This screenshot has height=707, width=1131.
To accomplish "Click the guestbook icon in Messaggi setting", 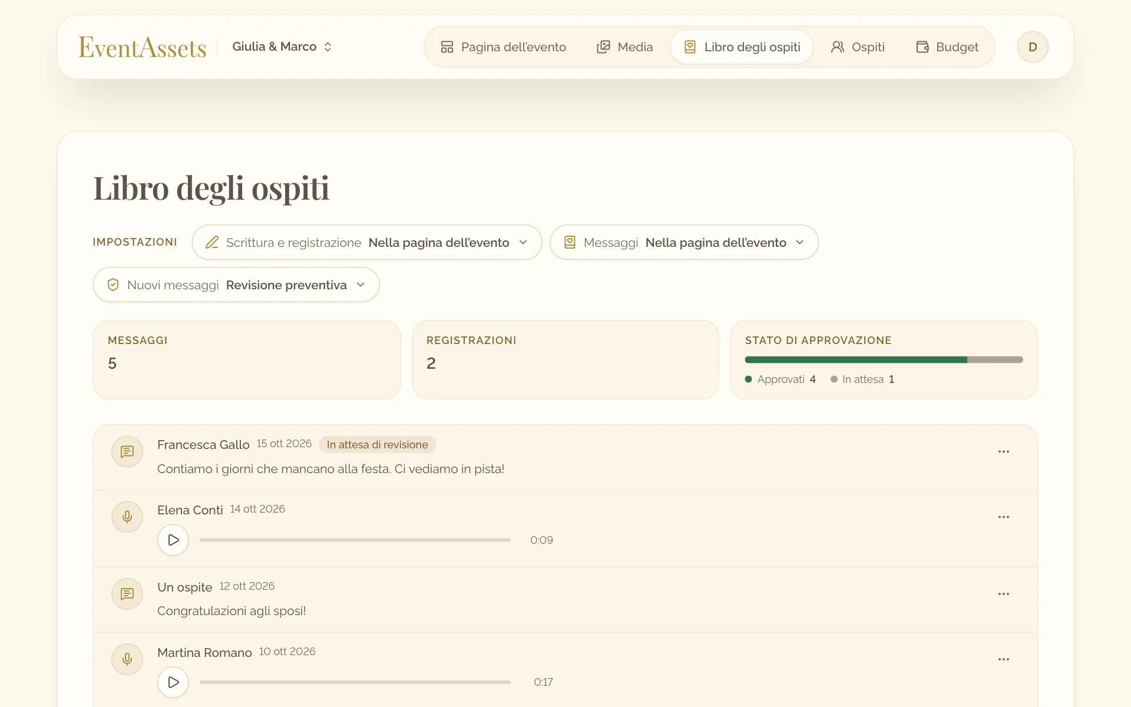I will click(570, 242).
